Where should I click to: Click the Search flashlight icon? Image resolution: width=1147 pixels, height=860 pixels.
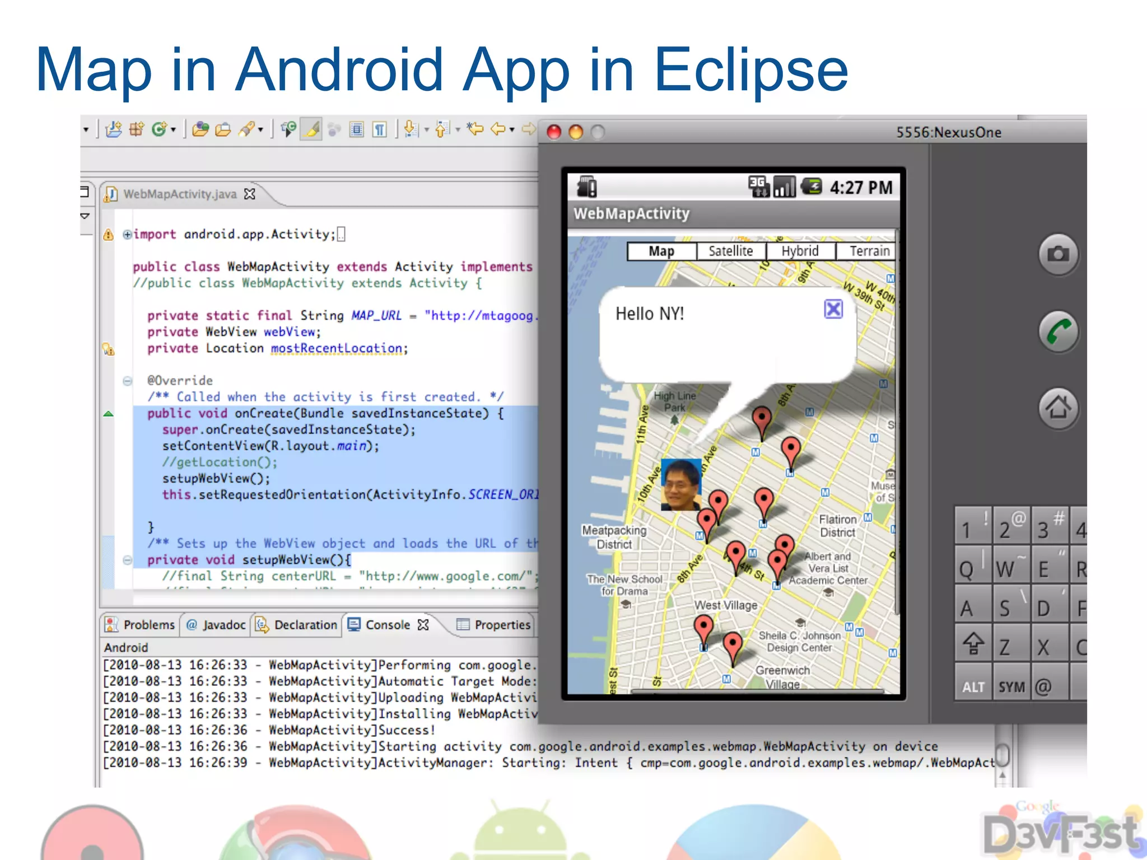coord(246,130)
